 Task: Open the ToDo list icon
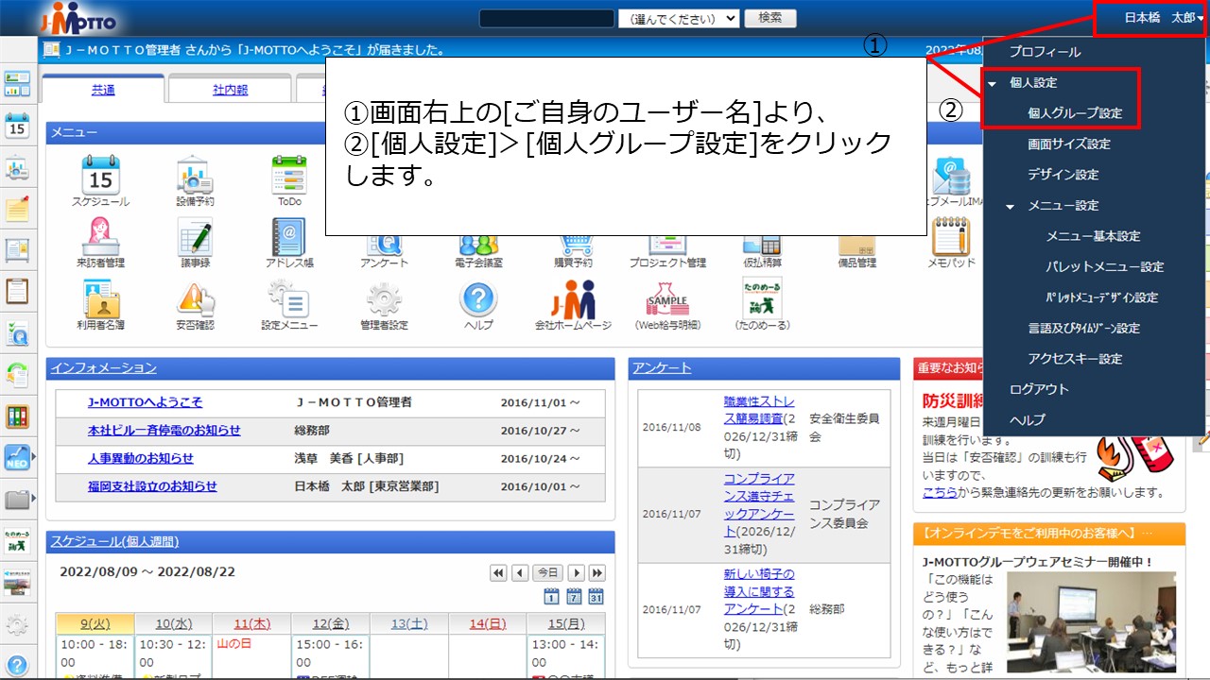(289, 174)
